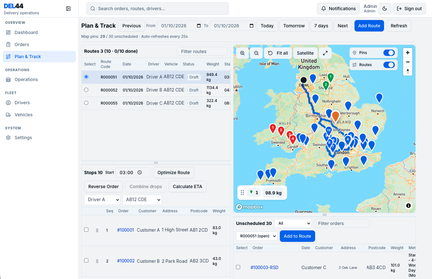The width and height of the screenshot is (432, 279).
Task: Click the Search orders, routes, drivers field
Action: tap(158, 9)
